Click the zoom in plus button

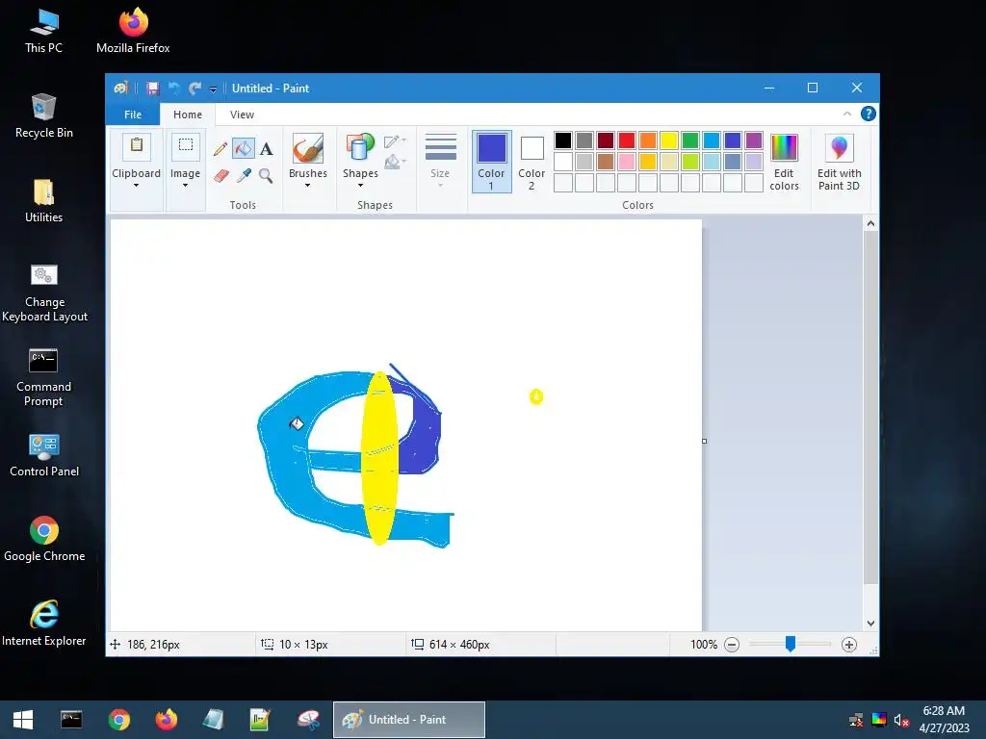click(x=849, y=645)
